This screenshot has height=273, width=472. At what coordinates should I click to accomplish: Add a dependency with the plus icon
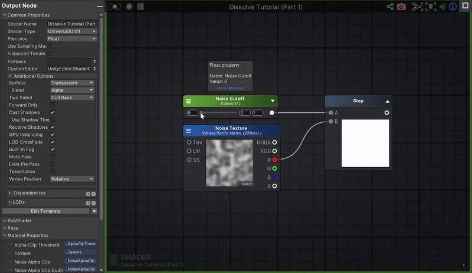[88, 194]
